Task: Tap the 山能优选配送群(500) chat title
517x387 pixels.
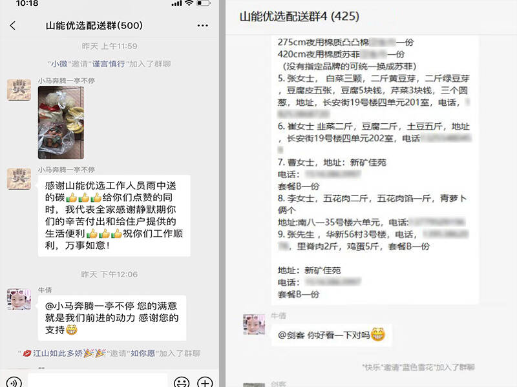Action: [x=94, y=25]
